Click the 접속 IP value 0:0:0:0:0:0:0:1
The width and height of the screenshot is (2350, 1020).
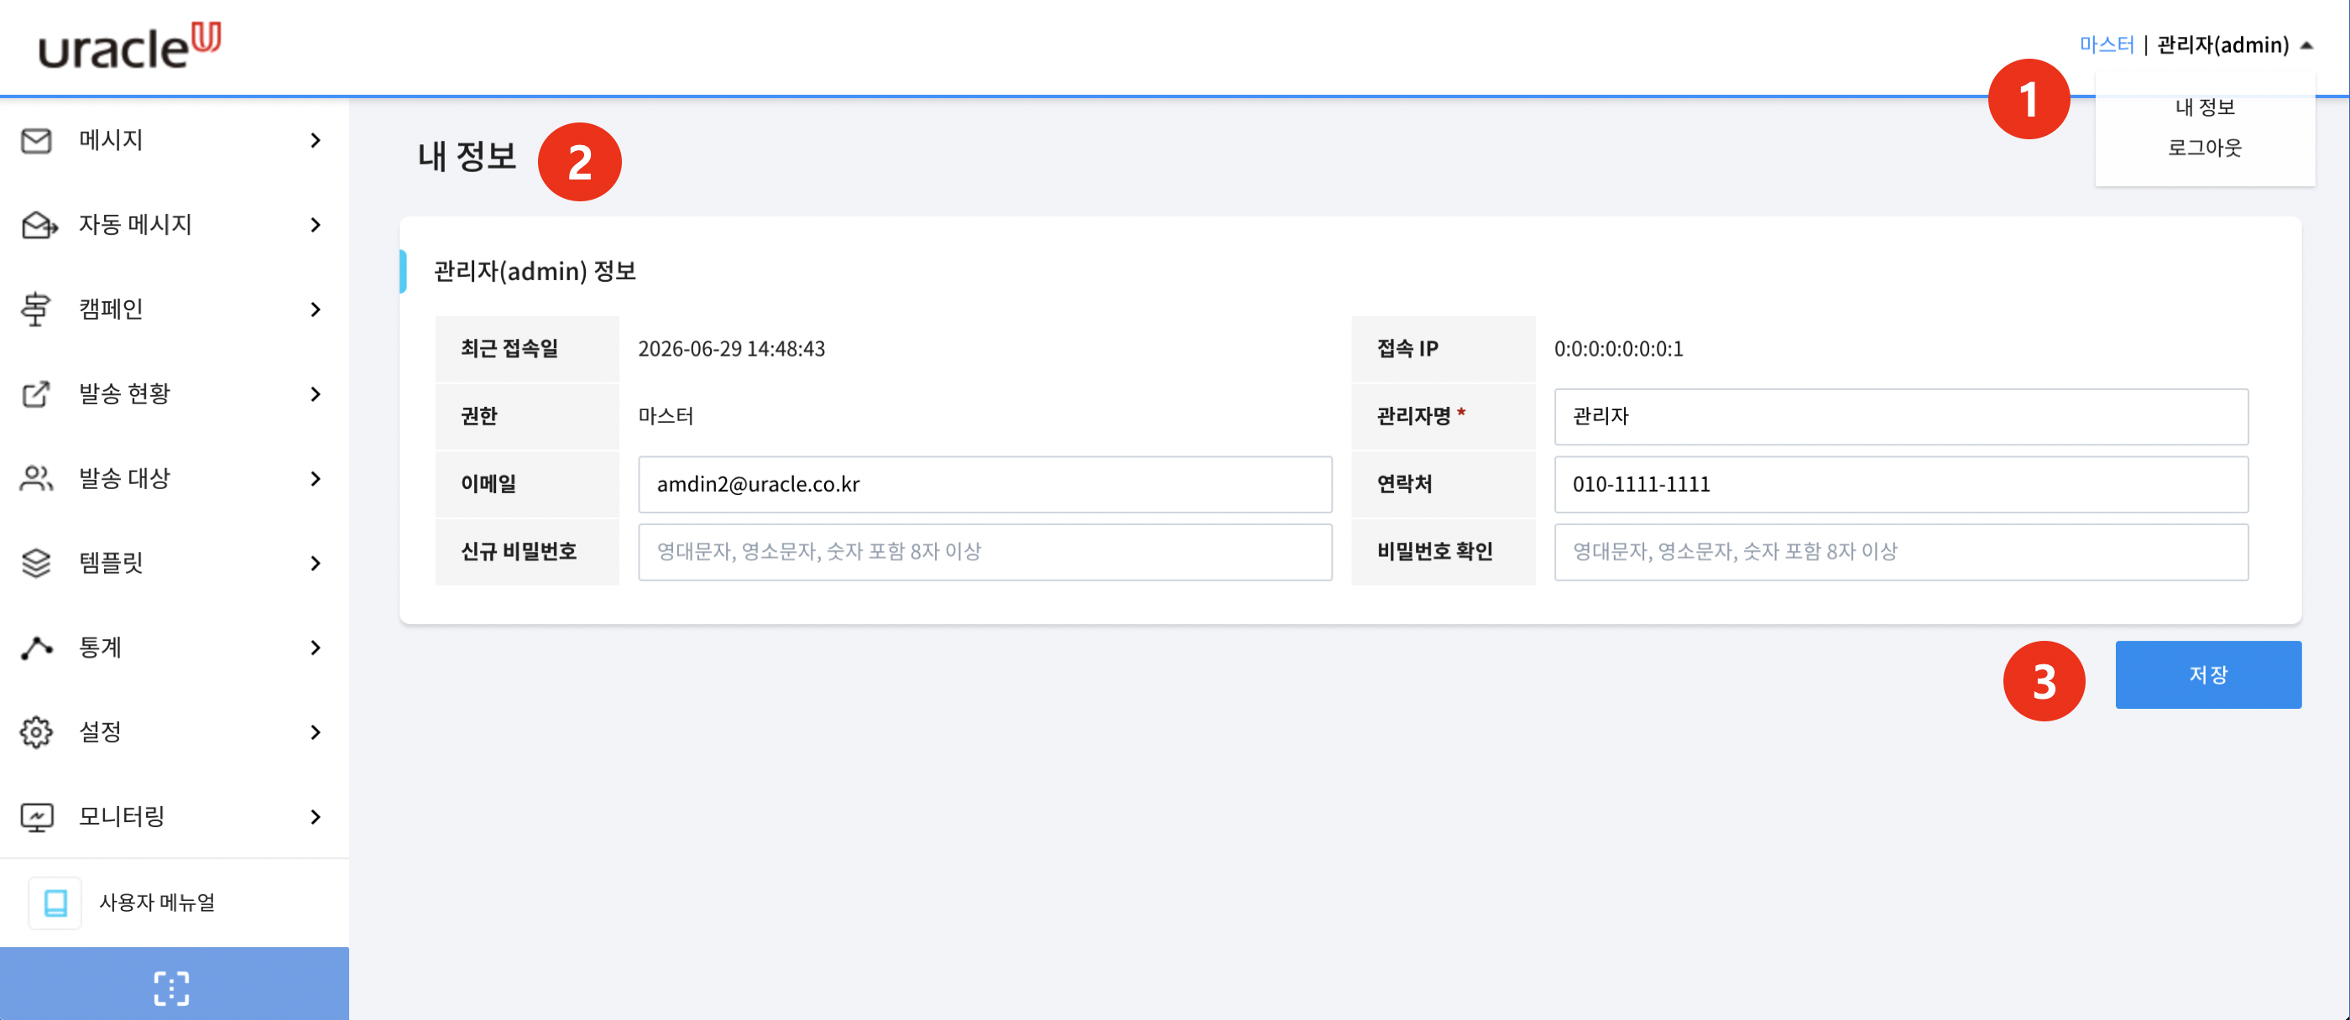[1618, 349]
